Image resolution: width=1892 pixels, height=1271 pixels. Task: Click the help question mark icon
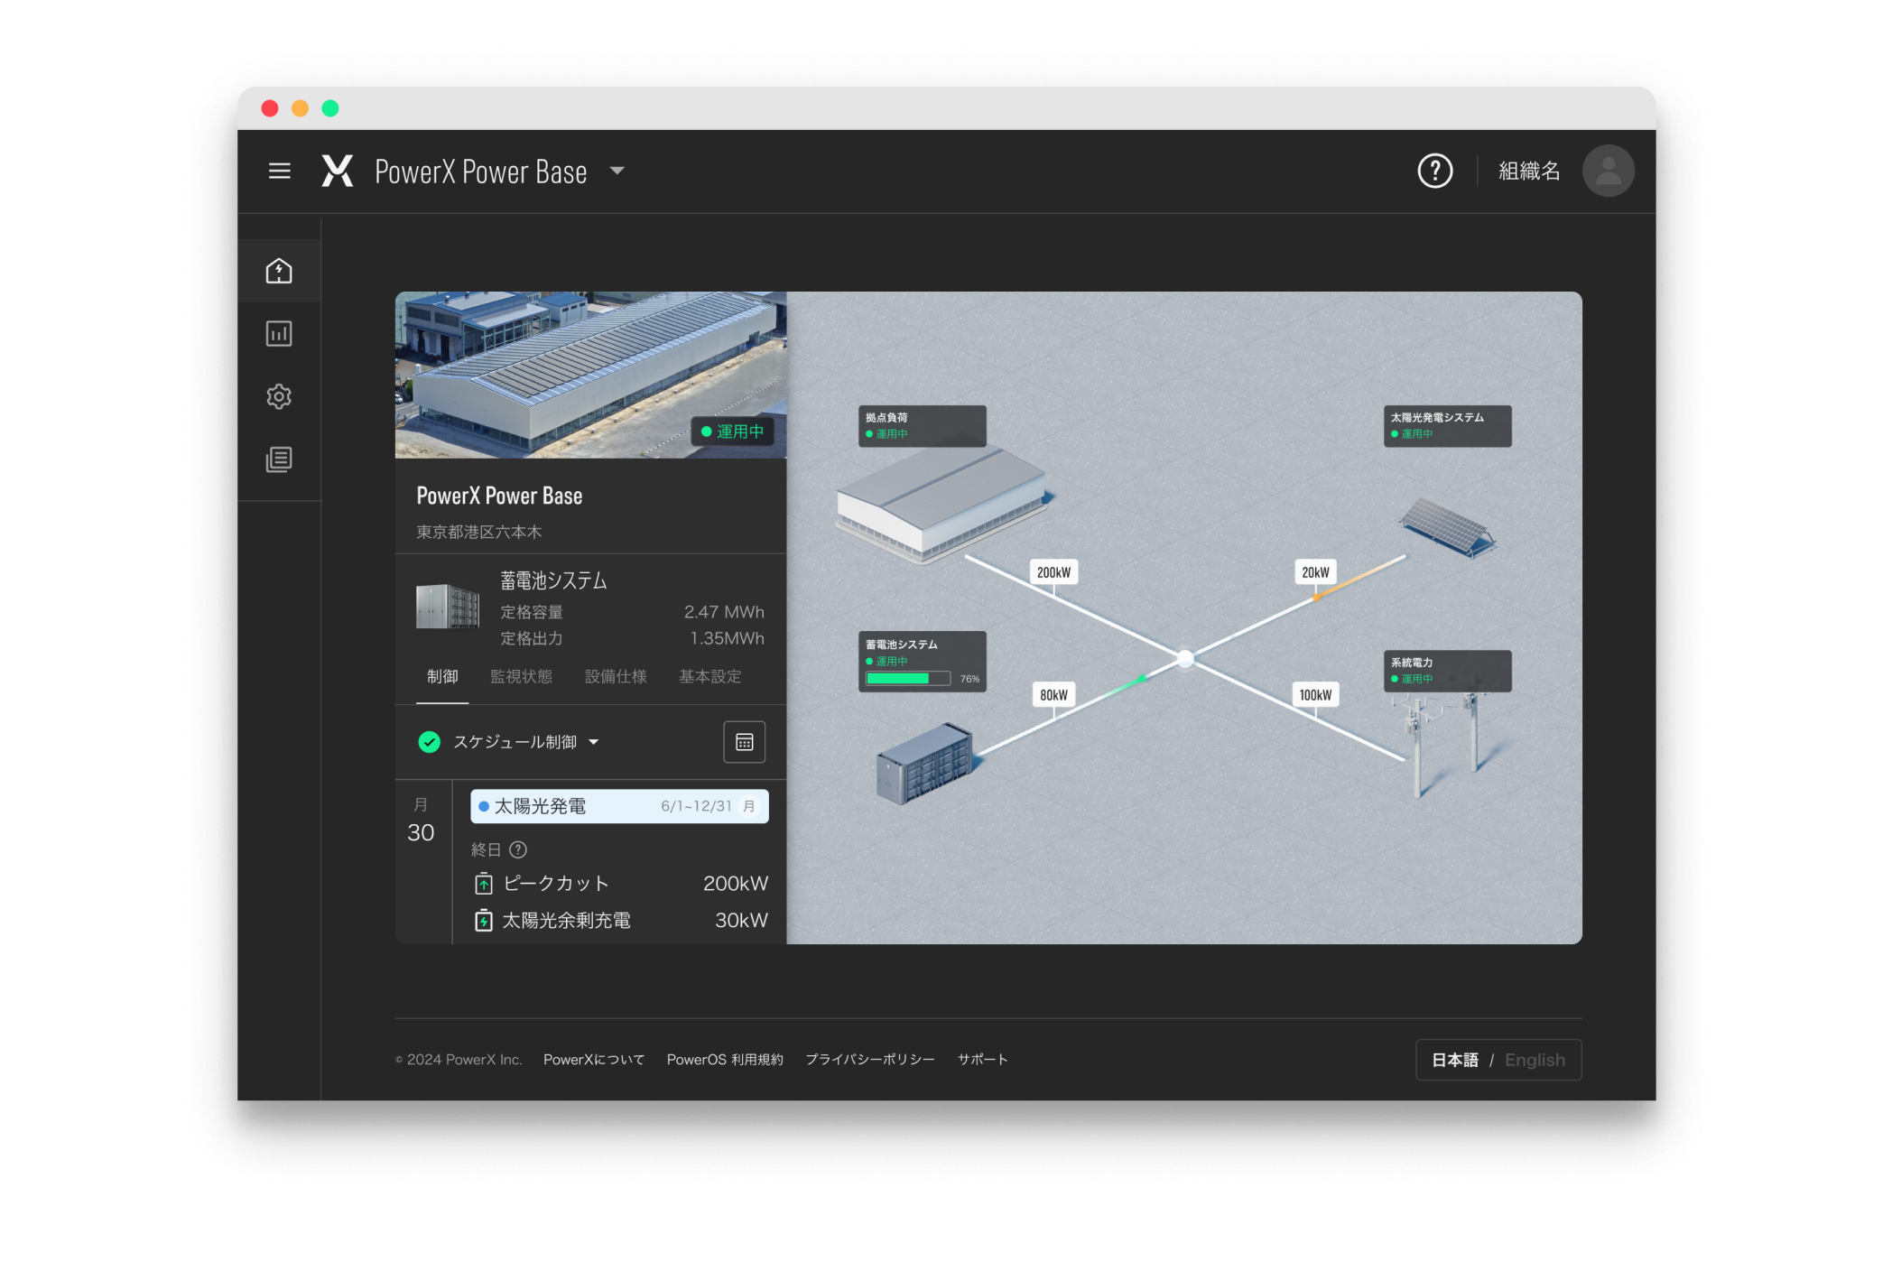click(x=1434, y=171)
